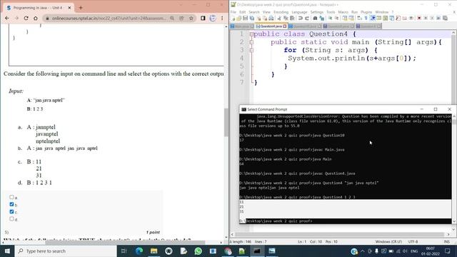Click Windows Start button
Viewport: 457px width, 257px height.
7,251
